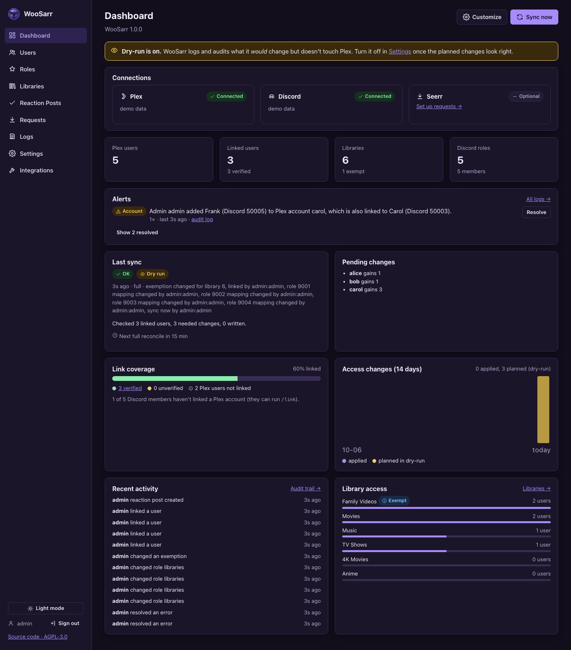
Task: Click the Users people icon
Action: pyautogui.click(x=12, y=52)
